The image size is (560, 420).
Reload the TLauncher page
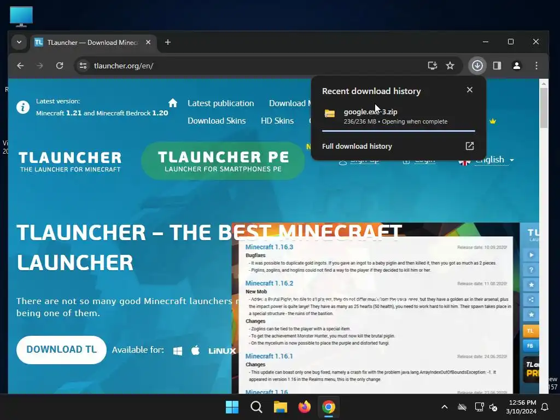[60, 66]
